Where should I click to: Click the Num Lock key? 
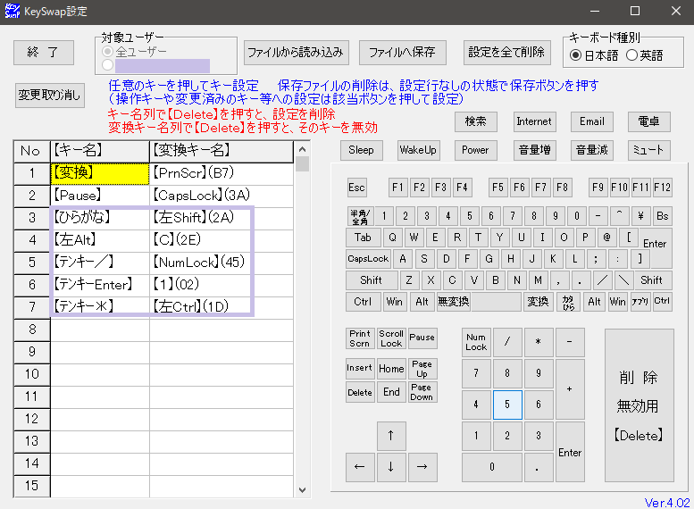point(476,342)
